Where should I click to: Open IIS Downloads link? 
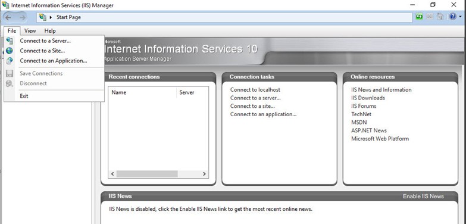(x=368, y=98)
